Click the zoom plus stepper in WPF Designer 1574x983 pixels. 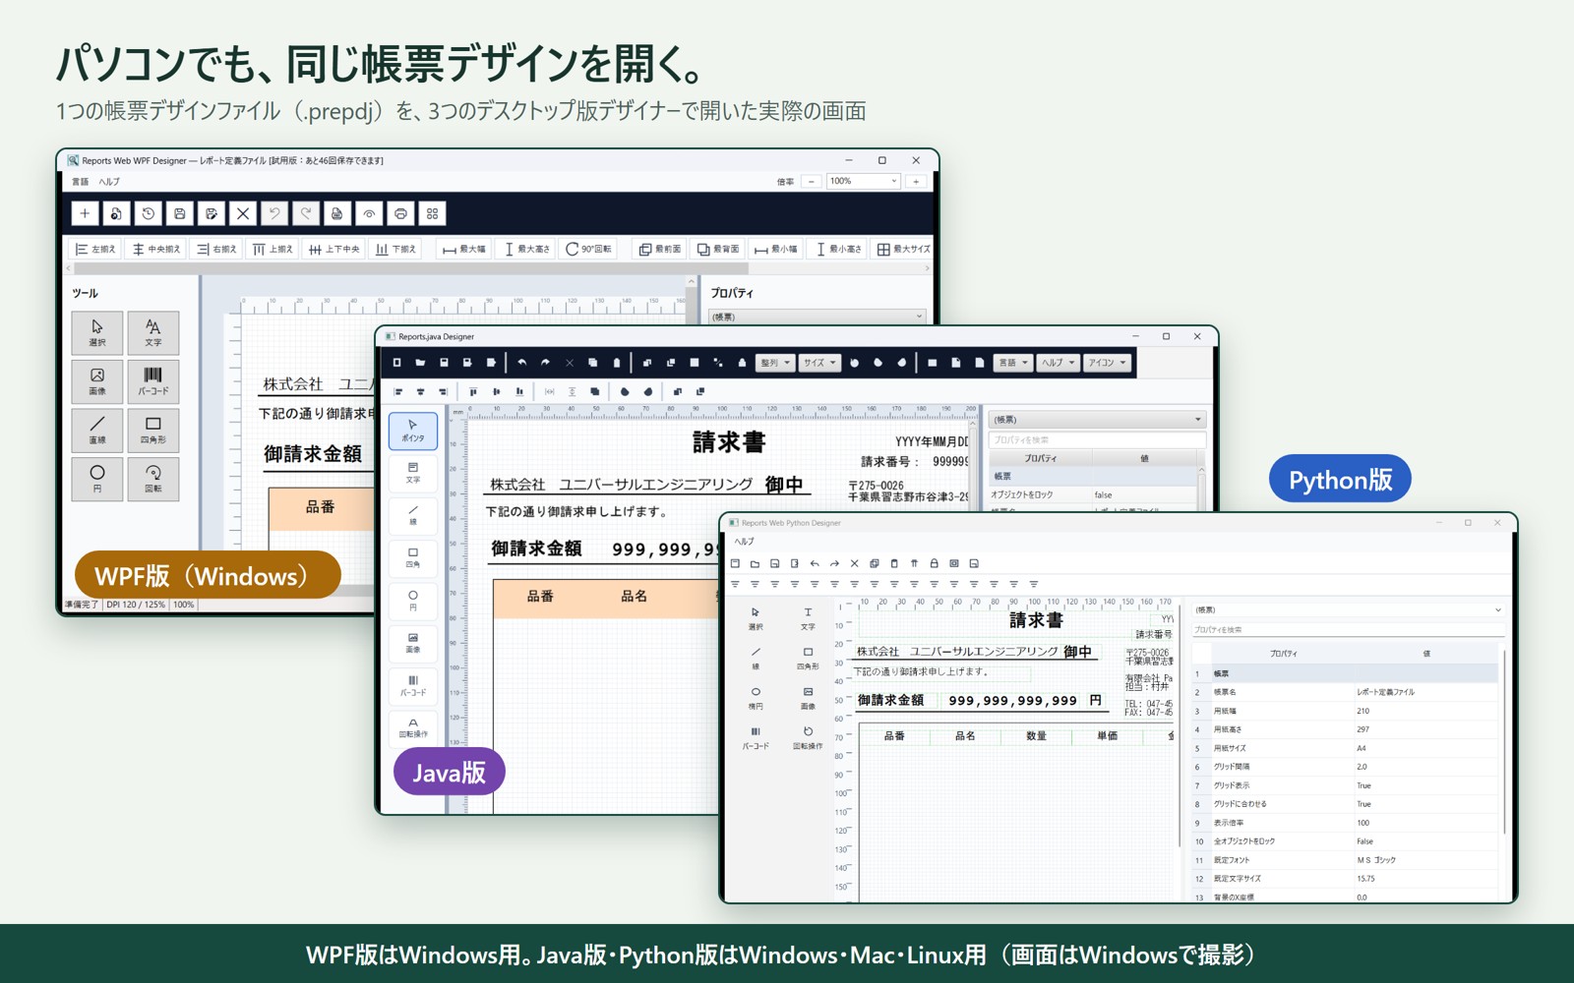coord(916,181)
